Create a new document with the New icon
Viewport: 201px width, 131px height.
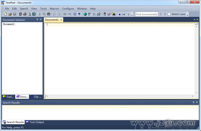5,14
